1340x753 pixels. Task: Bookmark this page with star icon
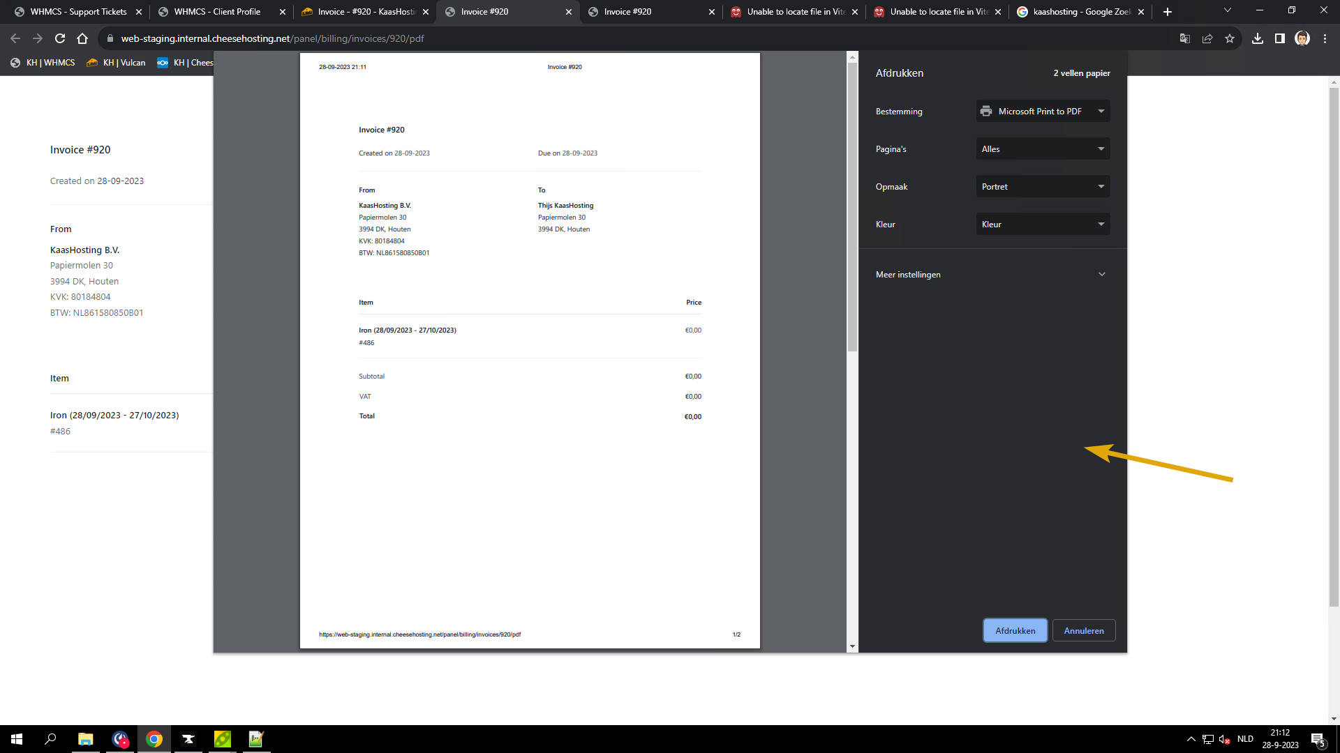click(1230, 38)
